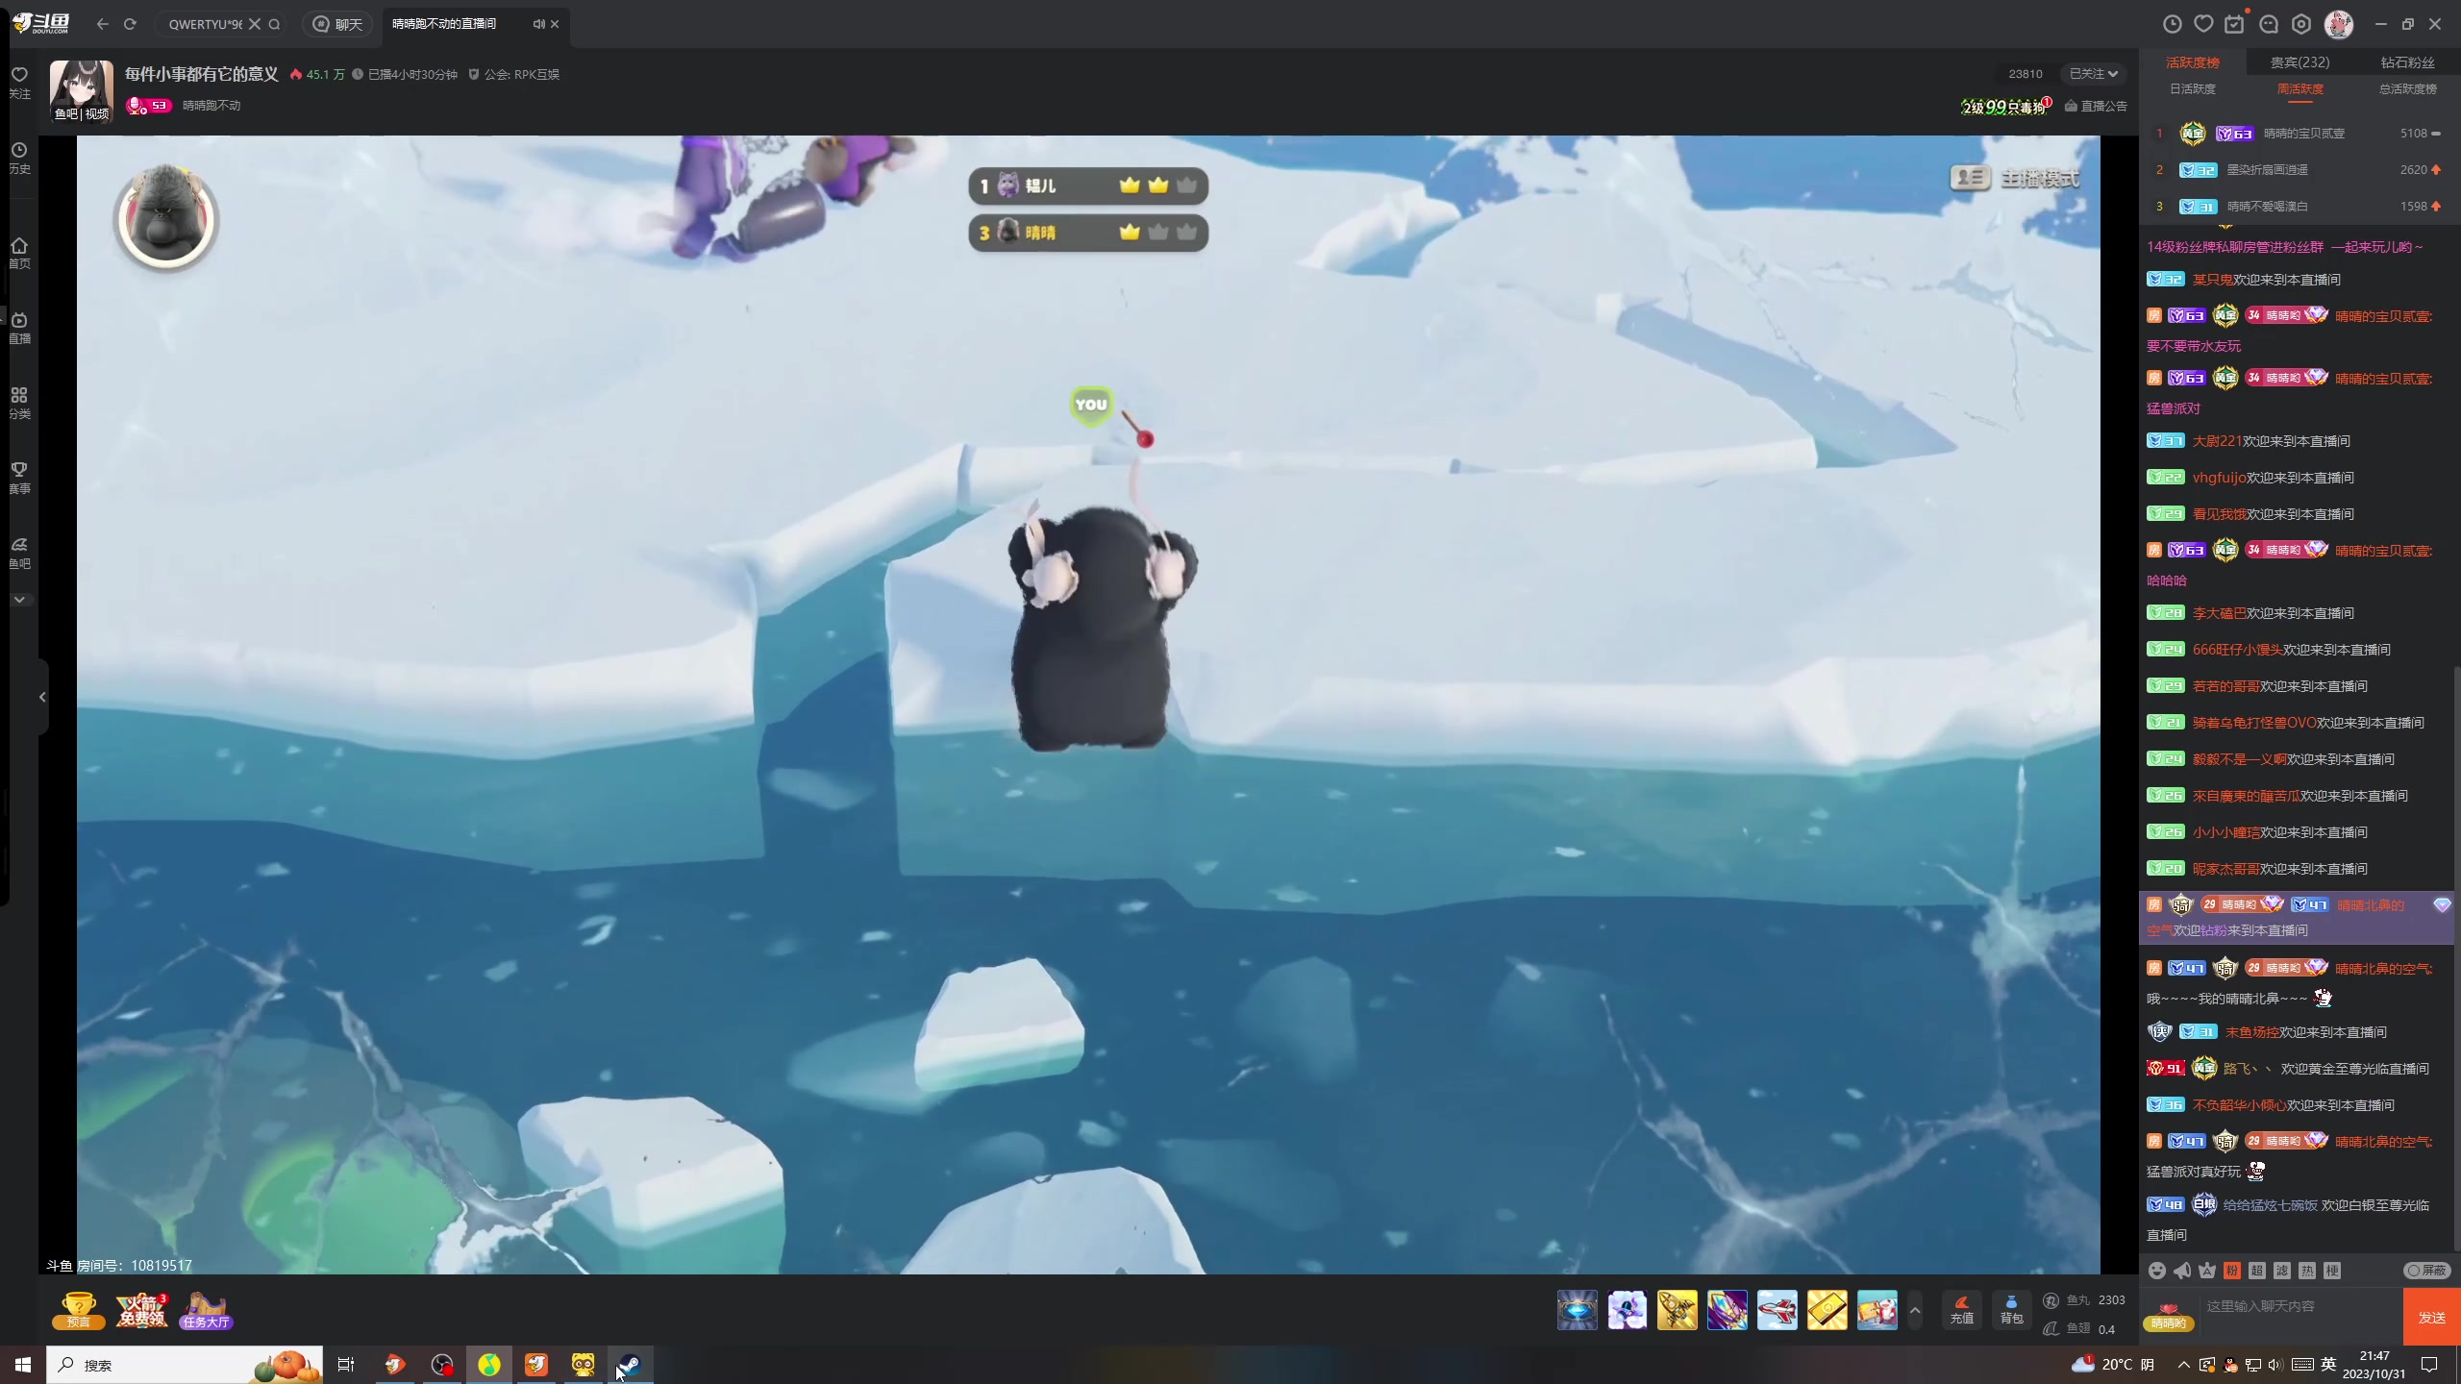Click the 发送 send button
2461x1384 pixels.
(2431, 1317)
